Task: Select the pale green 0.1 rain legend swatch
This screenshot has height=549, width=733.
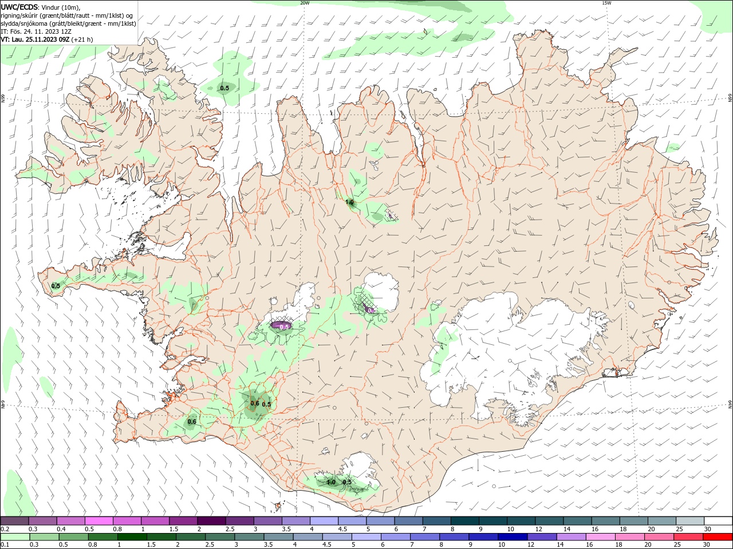Action: [x=15, y=537]
